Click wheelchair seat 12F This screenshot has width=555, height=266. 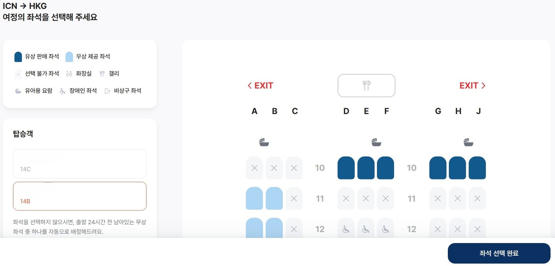pos(385,229)
